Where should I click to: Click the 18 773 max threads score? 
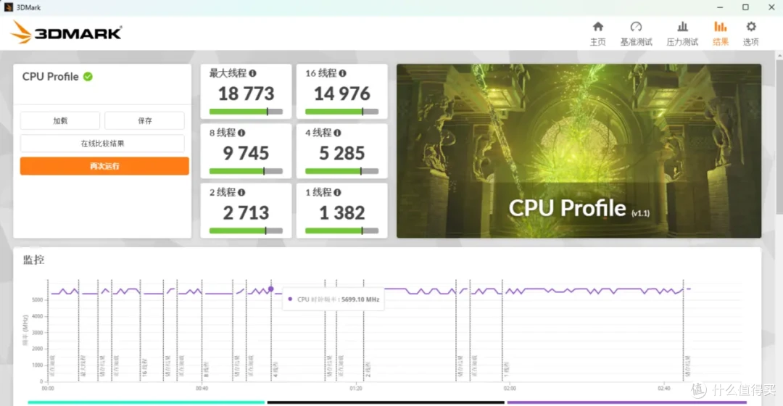246,94
